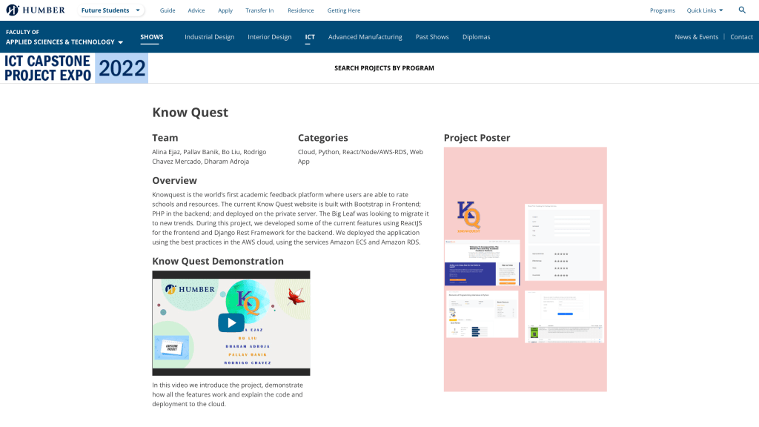Click the Humber logo in header
Screen dimensions: 759x427
36,10
